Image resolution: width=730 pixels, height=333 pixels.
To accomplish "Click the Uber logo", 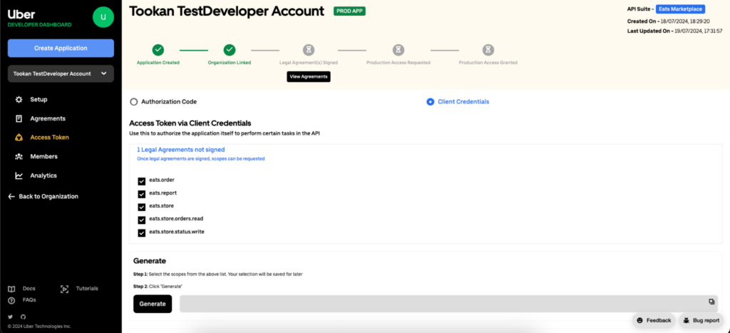I will tap(21, 14).
